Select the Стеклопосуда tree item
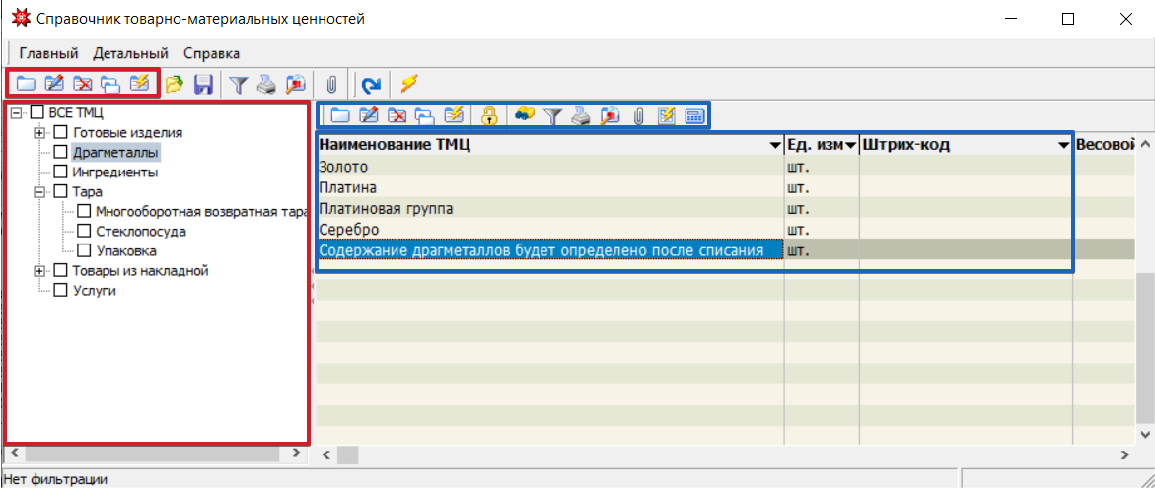1155x488 pixels. [141, 231]
